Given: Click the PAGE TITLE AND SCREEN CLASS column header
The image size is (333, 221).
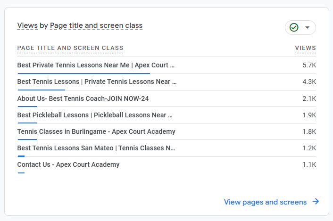Looking at the screenshot, I should coord(70,48).
